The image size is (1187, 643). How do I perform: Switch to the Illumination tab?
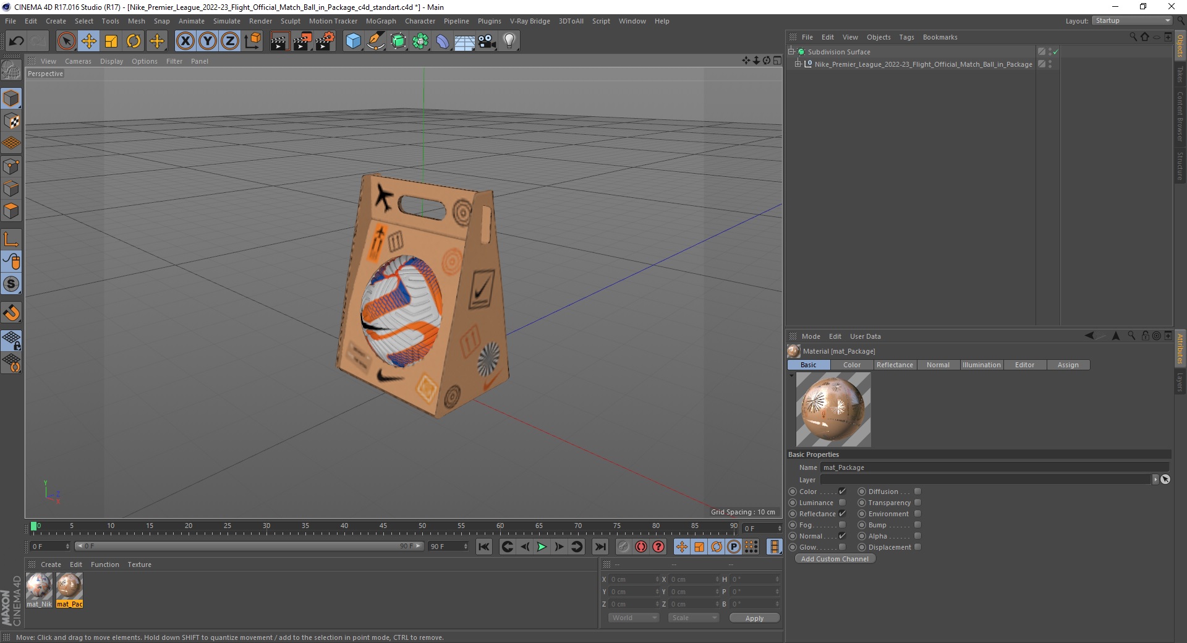(x=981, y=365)
